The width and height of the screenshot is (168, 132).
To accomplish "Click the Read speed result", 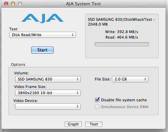I will [121, 37].
